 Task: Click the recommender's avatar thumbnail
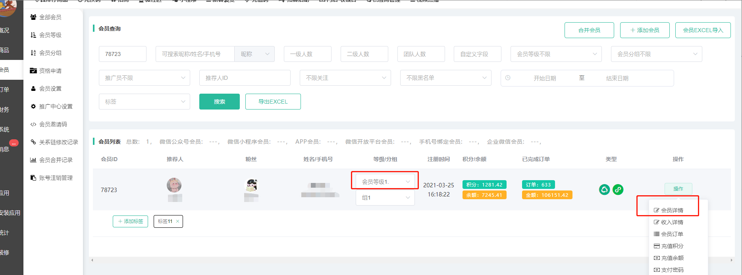pyautogui.click(x=174, y=185)
